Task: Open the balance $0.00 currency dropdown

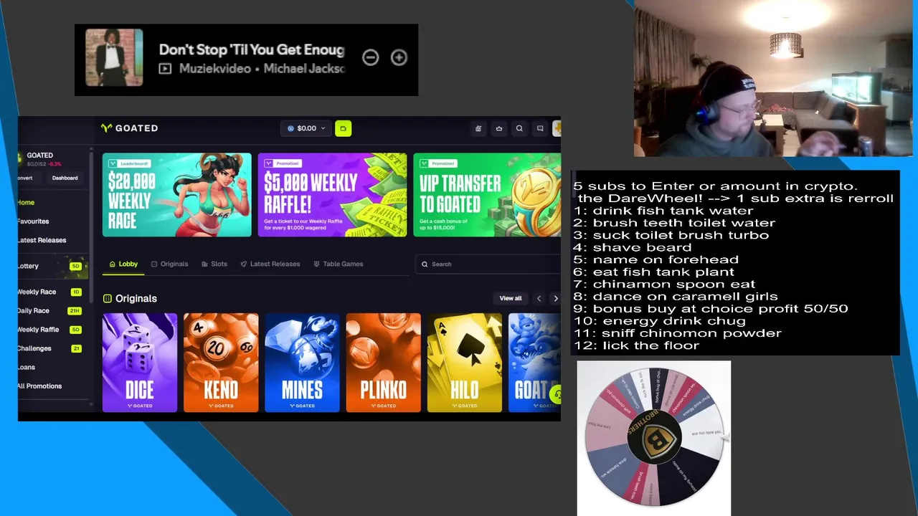Action: tap(306, 128)
